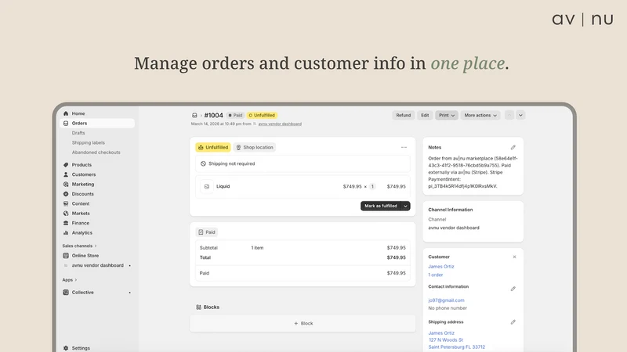Open the Print dropdown
Image resolution: width=627 pixels, height=352 pixels.
[447, 115]
